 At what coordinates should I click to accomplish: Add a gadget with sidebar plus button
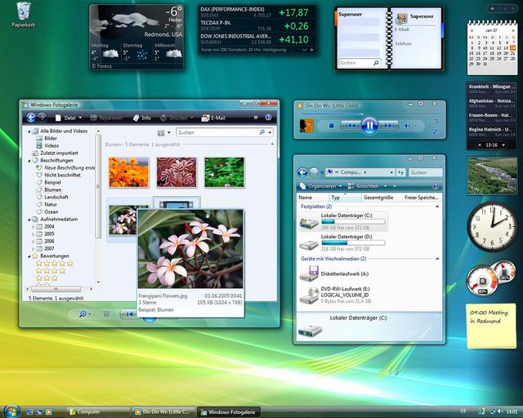[492, 9]
